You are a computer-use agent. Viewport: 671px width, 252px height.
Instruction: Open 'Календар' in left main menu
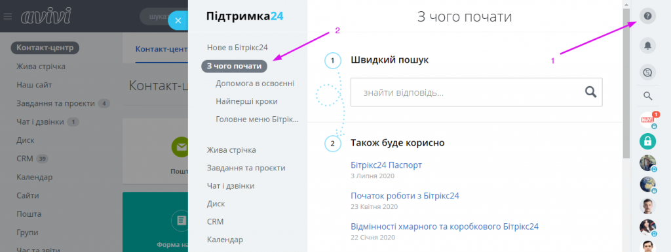point(34,177)
